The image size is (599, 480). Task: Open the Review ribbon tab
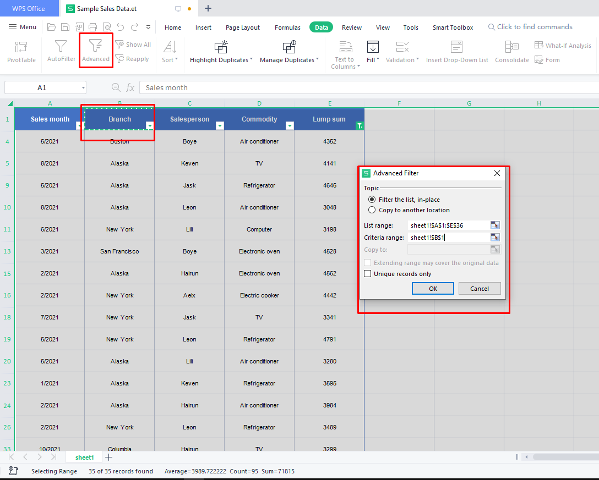click(351, 27)
